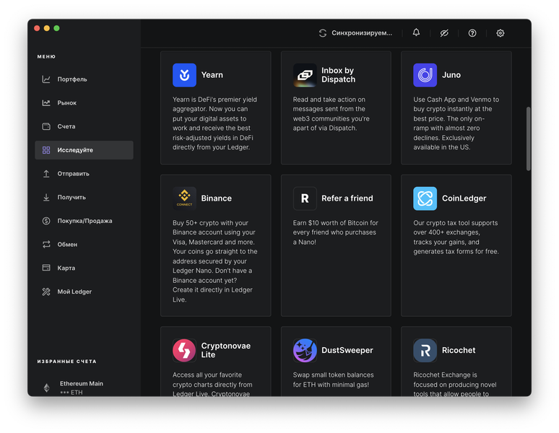Click the Мой Ledger label
Screen dimensions: 559x433
coord(74,292)
